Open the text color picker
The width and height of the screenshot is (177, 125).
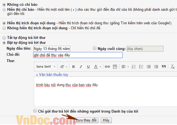point(97,67)
